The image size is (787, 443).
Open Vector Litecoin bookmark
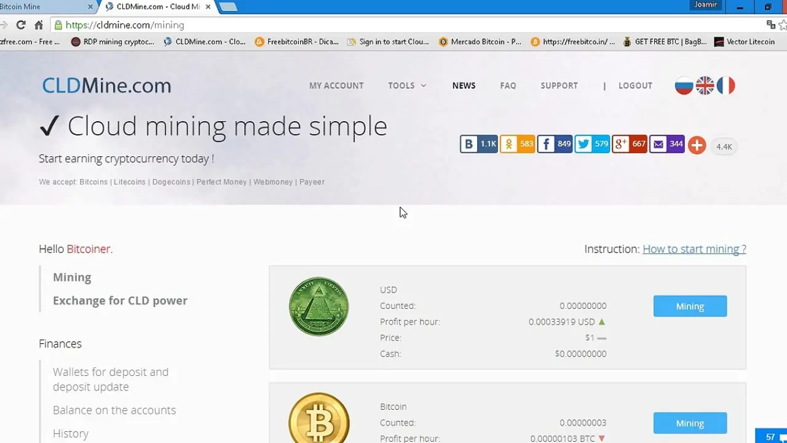click(x=745, y=42)
